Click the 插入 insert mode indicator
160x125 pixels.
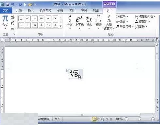tap(57, 119)
